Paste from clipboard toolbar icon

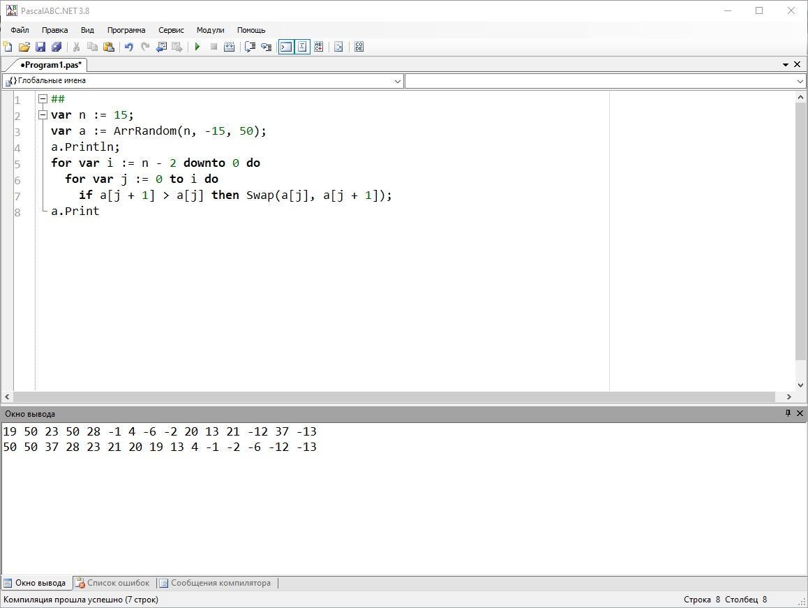[x=109, y=47]
